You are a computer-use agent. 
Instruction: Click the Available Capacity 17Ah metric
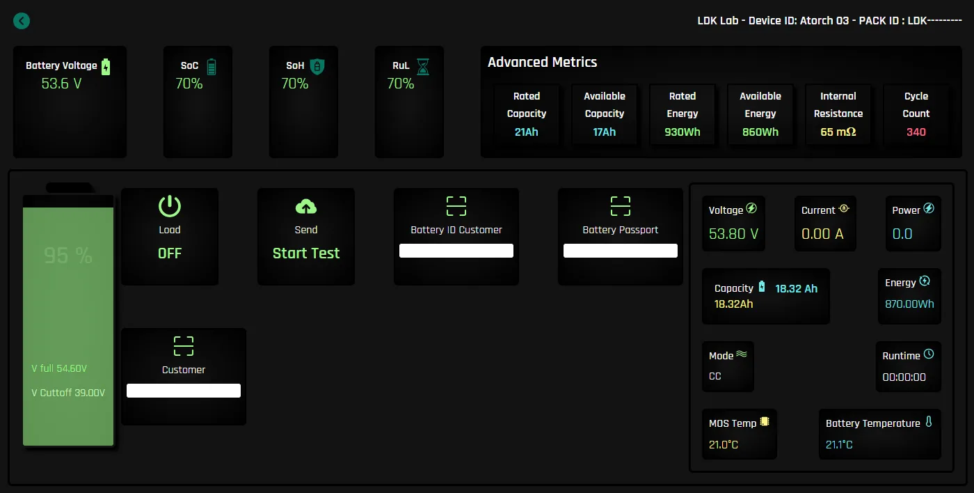tap(605, 114)
